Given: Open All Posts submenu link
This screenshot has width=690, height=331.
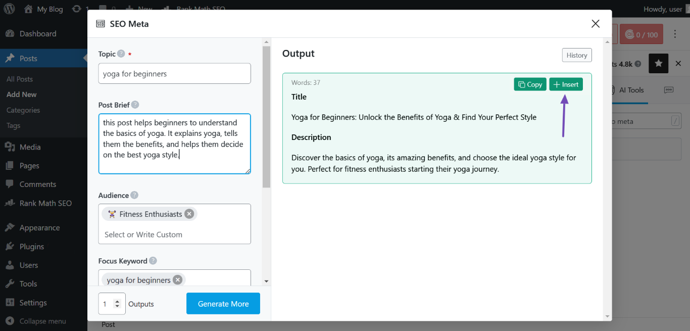Looking at the screenshot, I should tap(20, 79).
